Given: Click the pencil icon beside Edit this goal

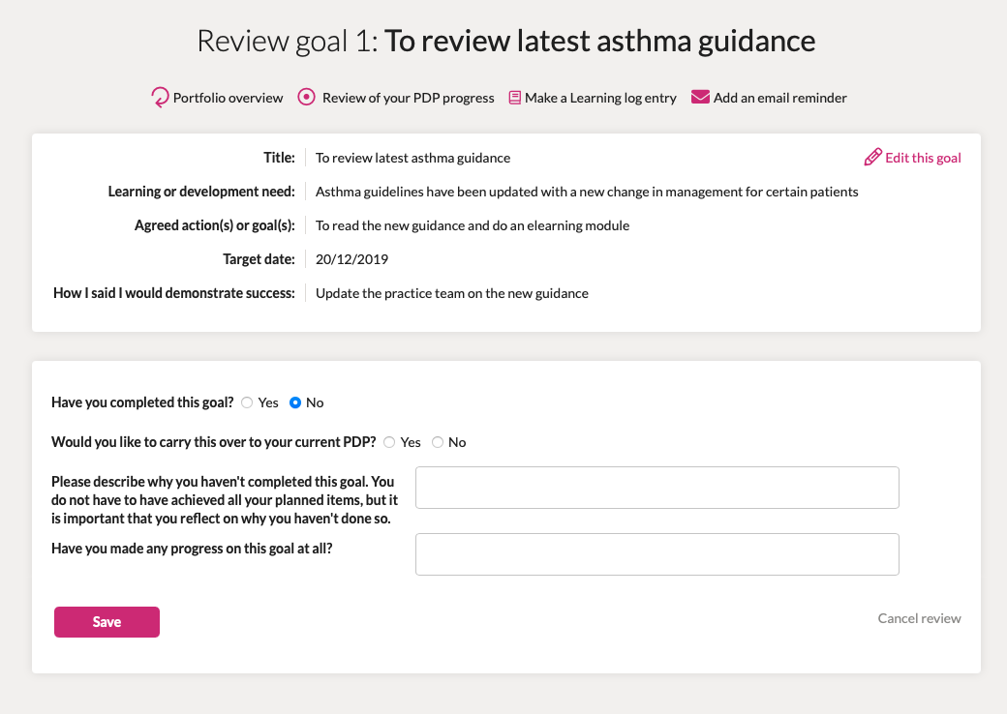Looking at the screenshot, I should 872,157.
